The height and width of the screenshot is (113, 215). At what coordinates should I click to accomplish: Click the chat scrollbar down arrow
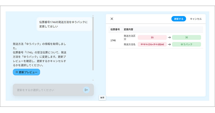[93, 80]
